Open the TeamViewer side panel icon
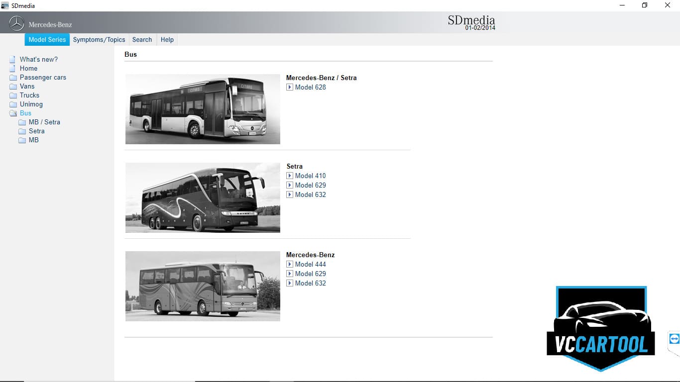Screen dimensions: 680x382 point(675,339)
